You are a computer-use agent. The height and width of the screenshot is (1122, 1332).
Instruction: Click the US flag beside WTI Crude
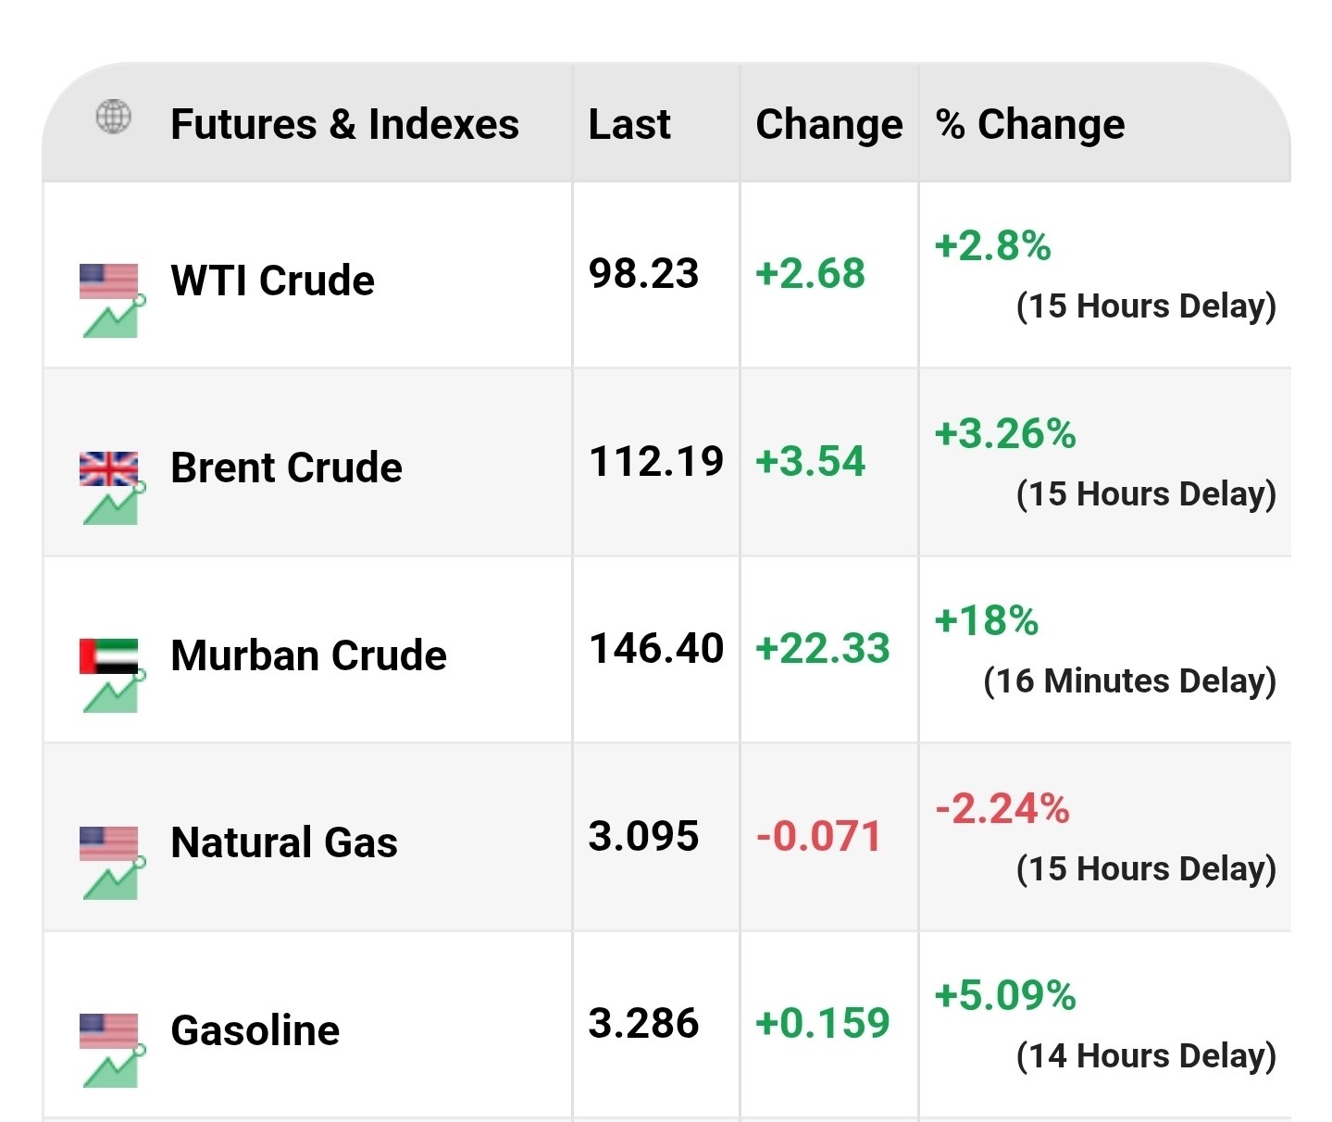pyautogui.click(x=108, y=280)
